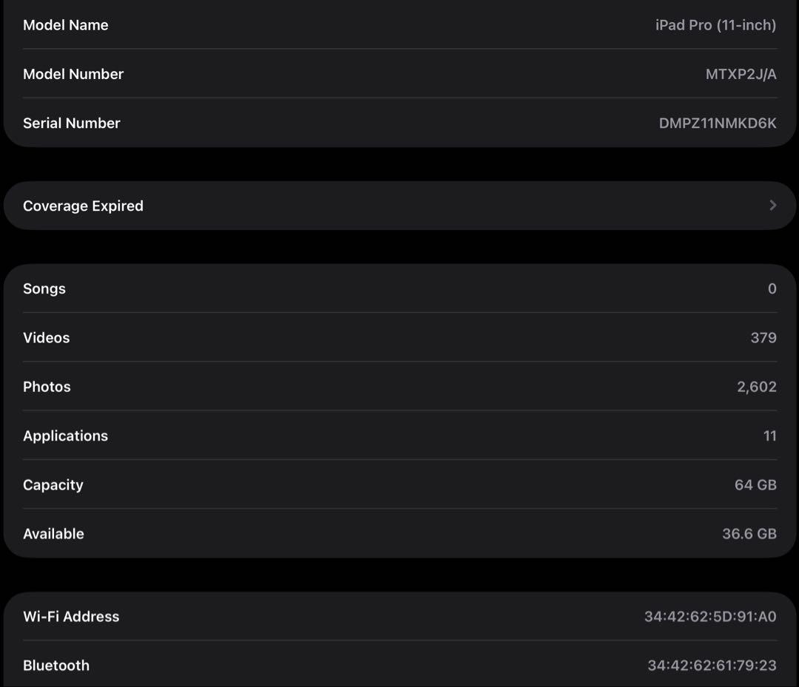Click the Model Name label
799x687 pixels.
[x=66, y=25]
